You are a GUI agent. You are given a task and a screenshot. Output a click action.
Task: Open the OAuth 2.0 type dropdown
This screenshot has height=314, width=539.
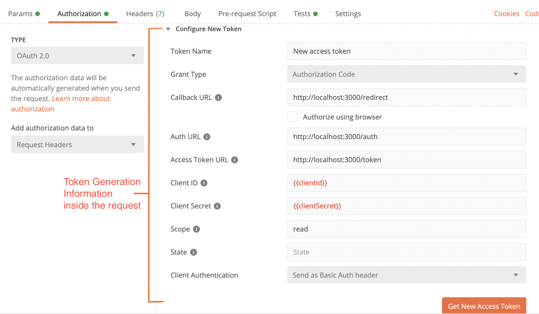pos(77,55)
